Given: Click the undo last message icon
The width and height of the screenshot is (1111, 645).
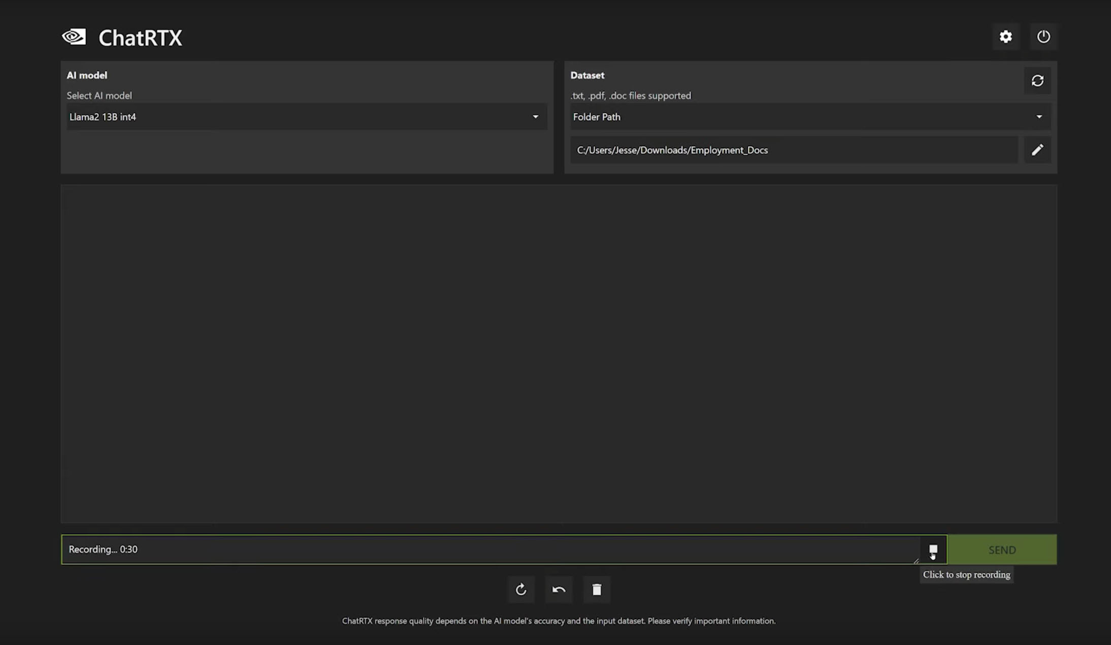Looking at the screenshot, I should [559, 590].
